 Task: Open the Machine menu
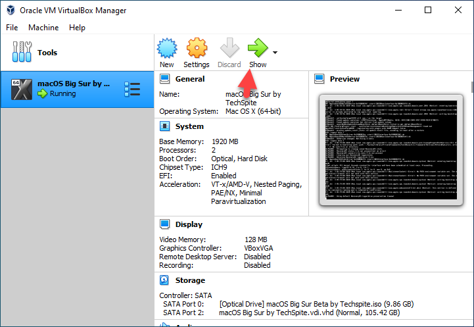43,28
